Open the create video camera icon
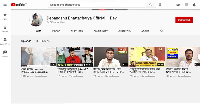200x104 pixels. (x=178, y=5)
